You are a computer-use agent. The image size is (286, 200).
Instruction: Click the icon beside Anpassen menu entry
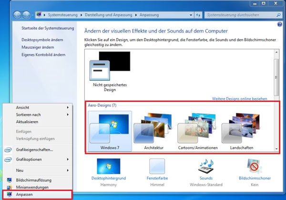coord(9,195)
